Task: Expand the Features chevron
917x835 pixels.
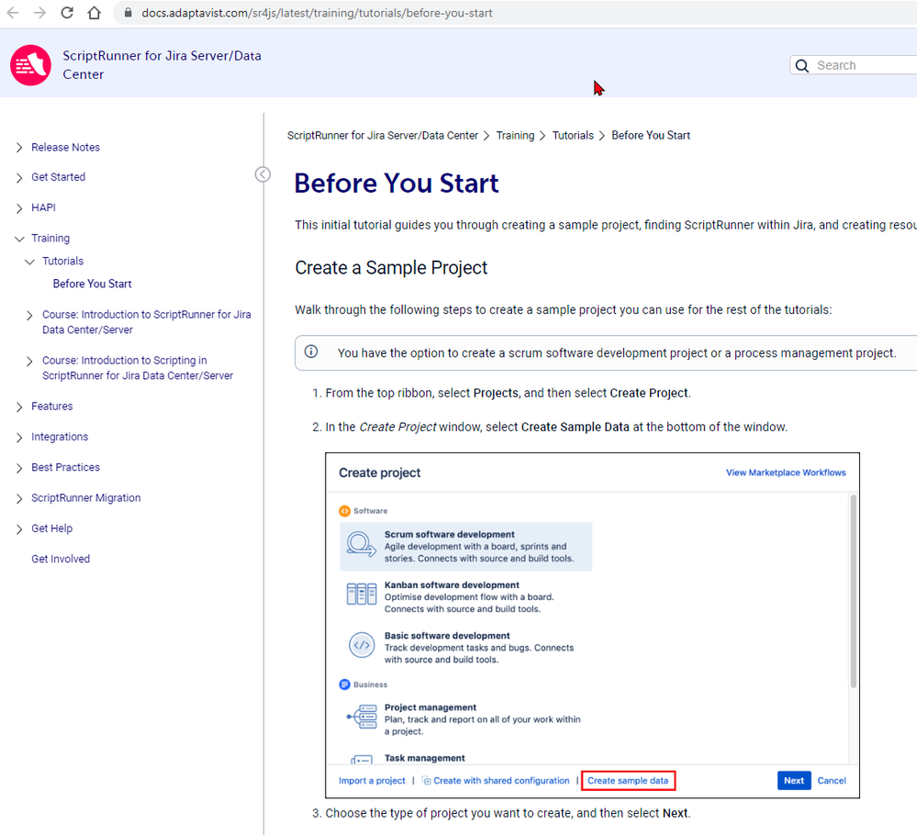Action: (x=19, y=407)
